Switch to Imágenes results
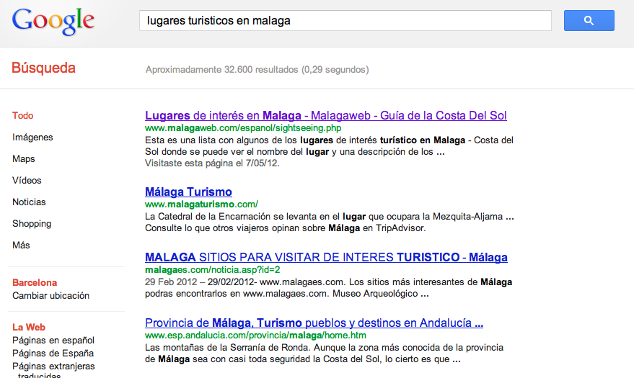The height and width of the screenshot is (378, 634). tap(32, 138)
